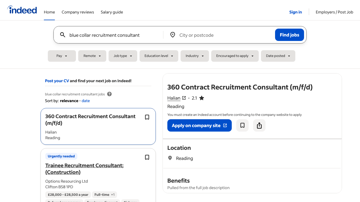Click the Apply on company site button
This screenshot has width=360, height=202.
(199, 125)
